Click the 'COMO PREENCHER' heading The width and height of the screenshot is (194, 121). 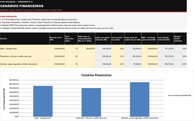point(8,16)
